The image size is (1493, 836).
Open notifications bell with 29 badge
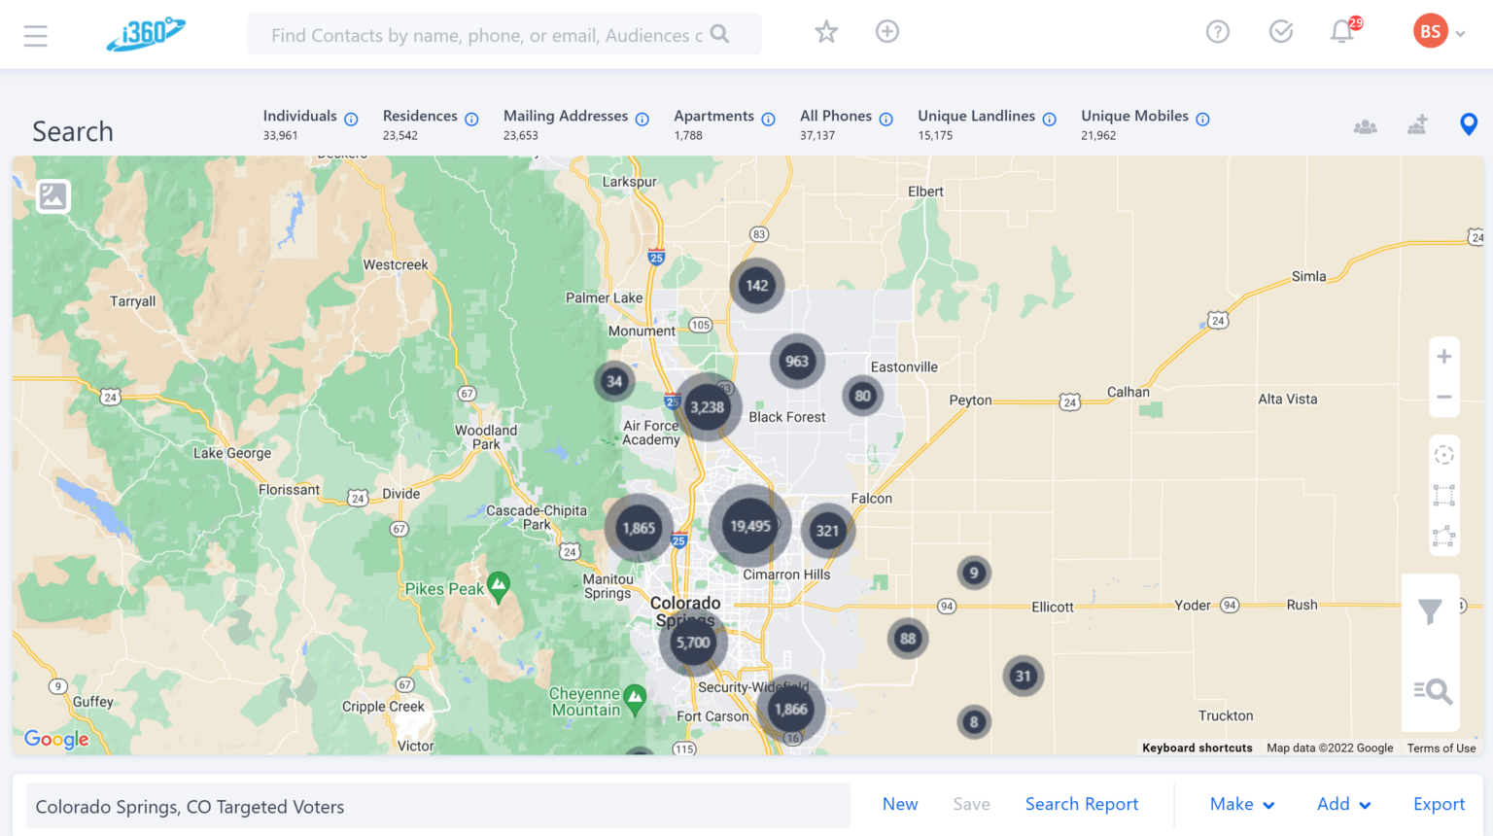tap(1344, 31)
